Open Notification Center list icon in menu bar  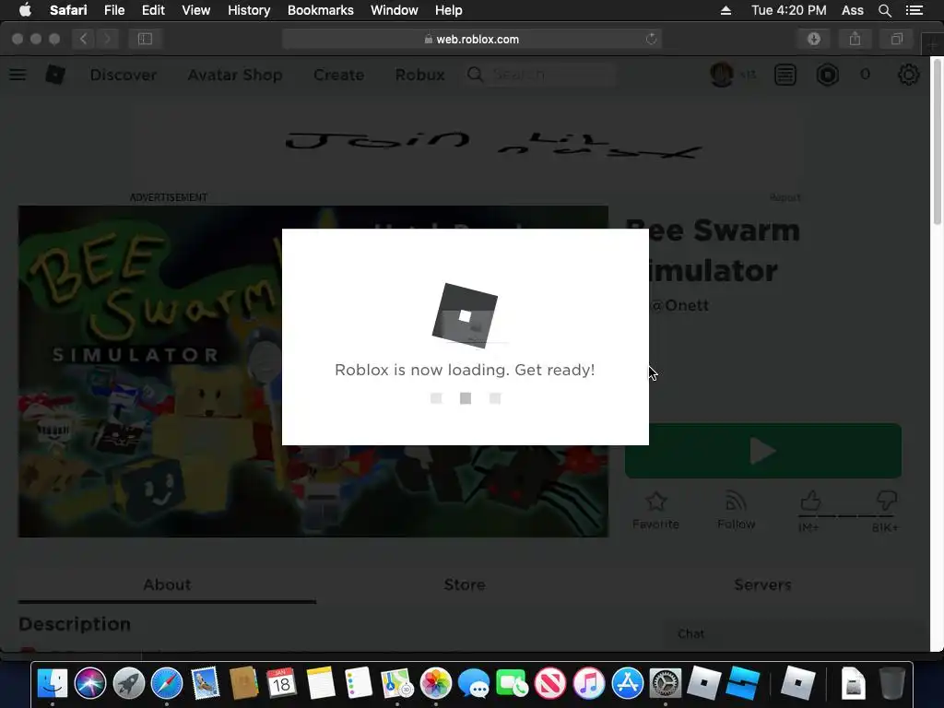914,10
